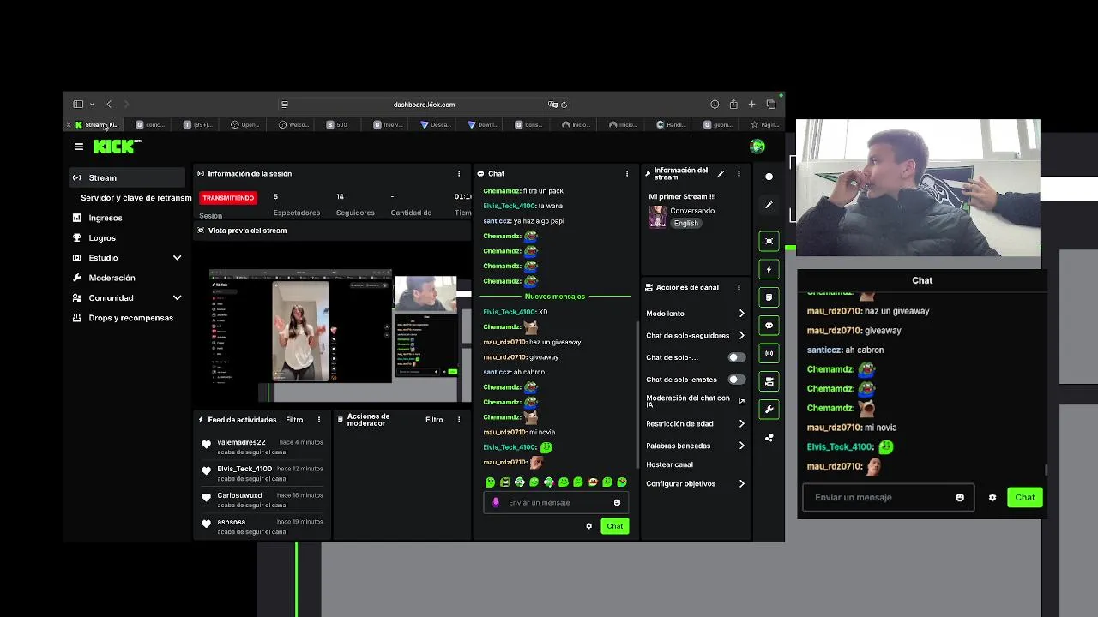1098x617 pixels.
Task: Click Nuevos mensajes divider link
Action: click(554, 297)
